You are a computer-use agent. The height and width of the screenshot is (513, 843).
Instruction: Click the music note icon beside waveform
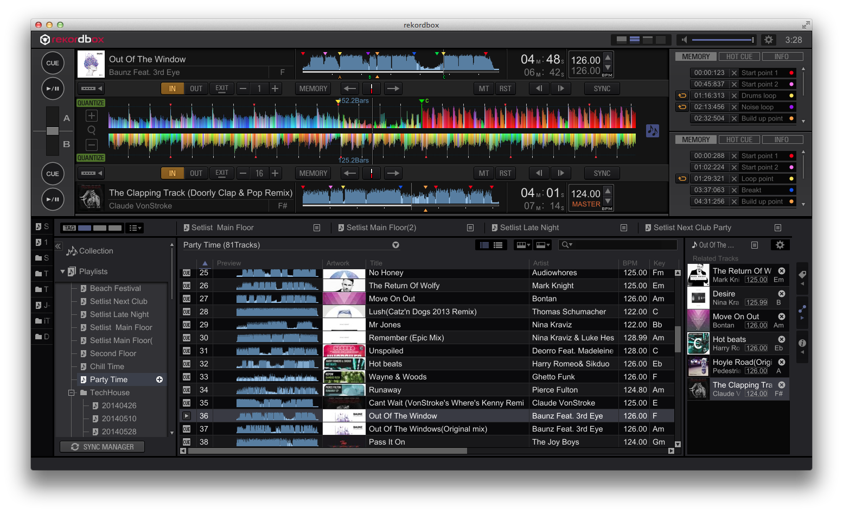(652, 131)
